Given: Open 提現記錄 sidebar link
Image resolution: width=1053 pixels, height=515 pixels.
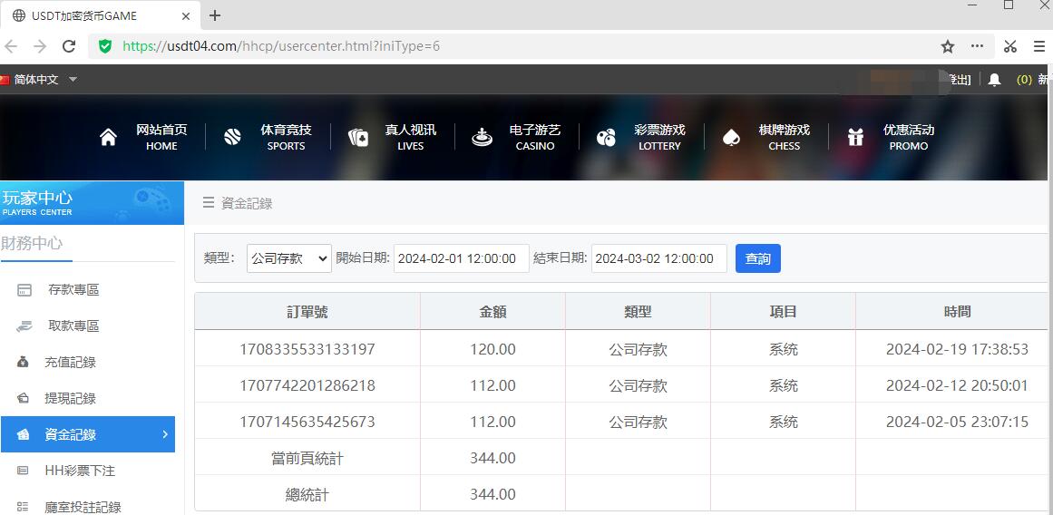Looking at the screenshot, I should click(x=71, y=399).
